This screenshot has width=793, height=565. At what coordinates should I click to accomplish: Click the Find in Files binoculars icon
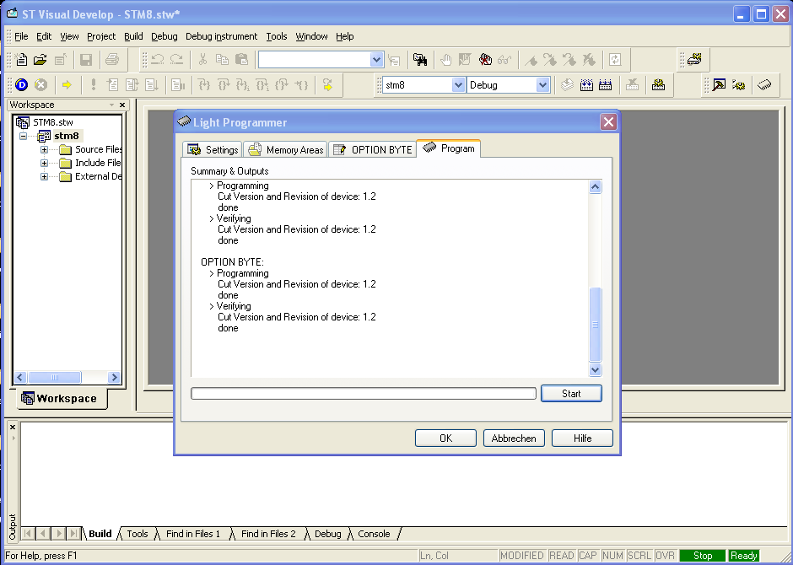tap(419, 60)
